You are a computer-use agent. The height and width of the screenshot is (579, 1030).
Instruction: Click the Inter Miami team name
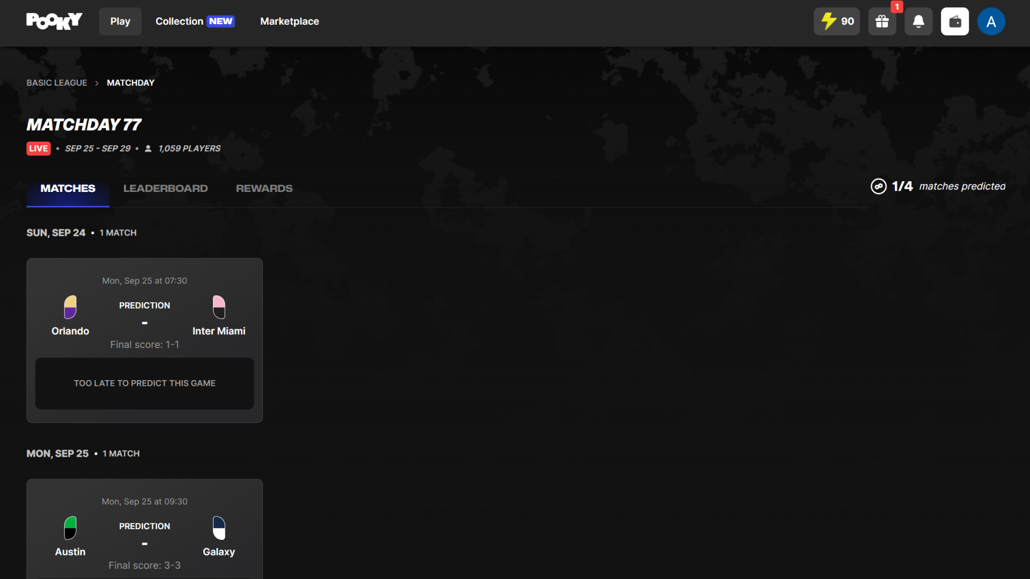(x=219, y=331)
